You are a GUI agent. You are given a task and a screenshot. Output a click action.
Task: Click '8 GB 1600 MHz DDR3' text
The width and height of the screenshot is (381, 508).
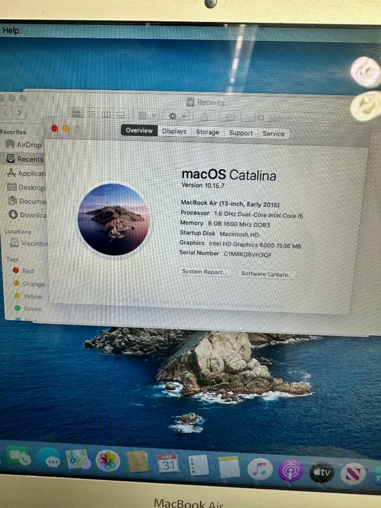click(239, 224)
